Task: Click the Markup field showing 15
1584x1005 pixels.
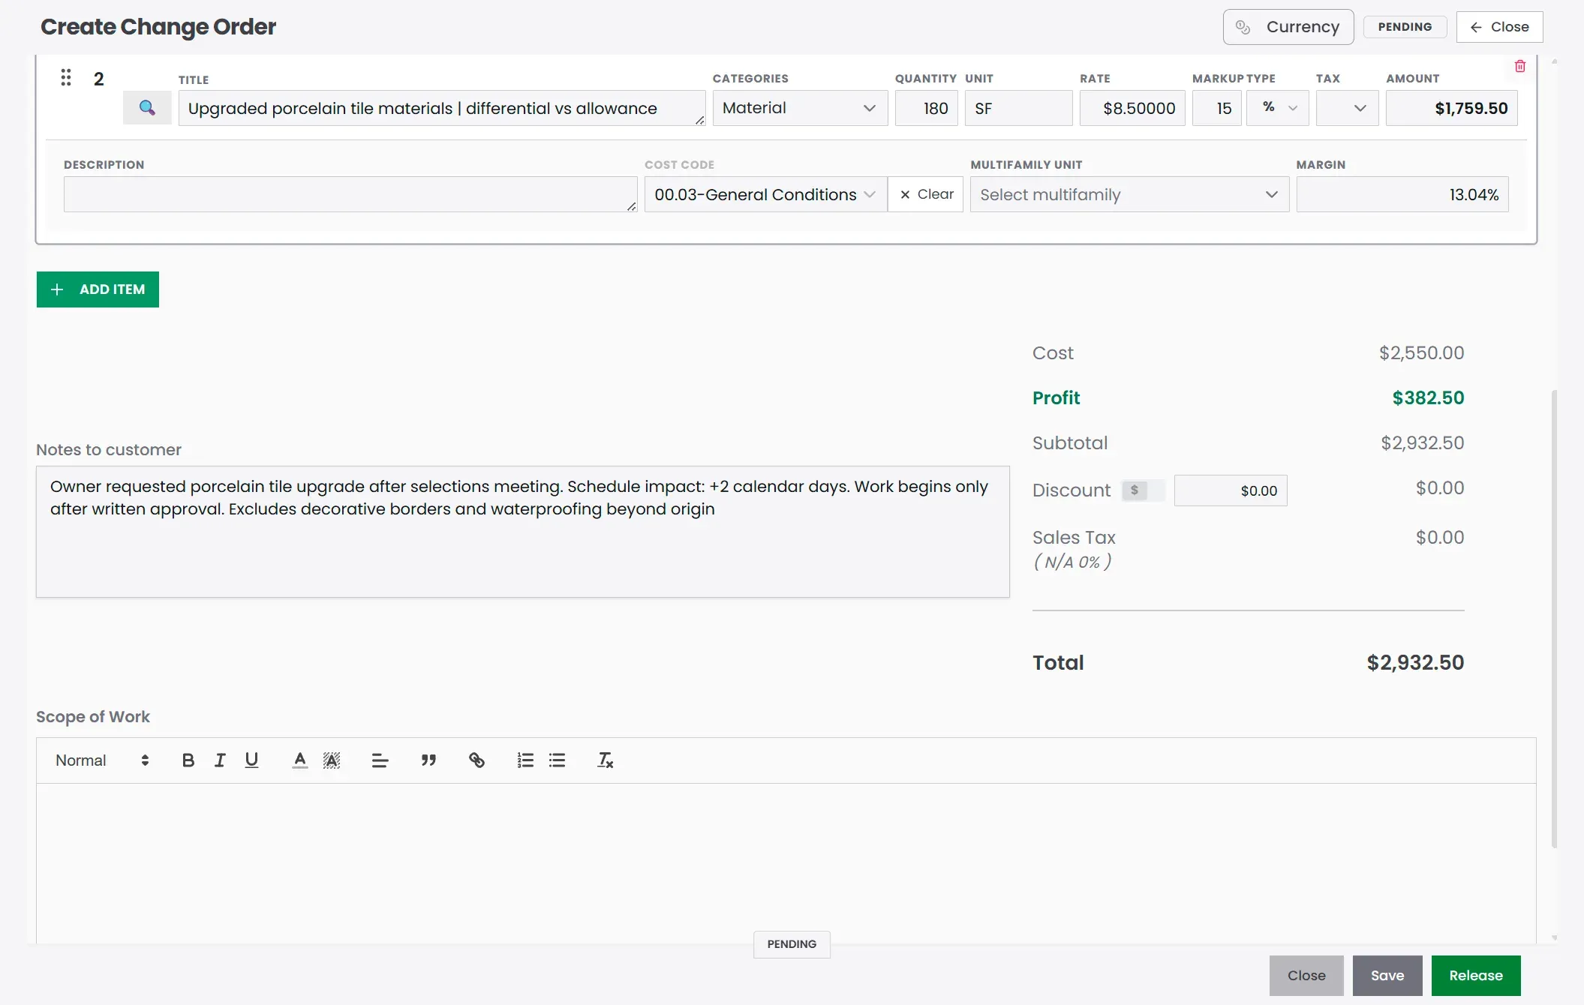Action: click(x=1216, y=108)
